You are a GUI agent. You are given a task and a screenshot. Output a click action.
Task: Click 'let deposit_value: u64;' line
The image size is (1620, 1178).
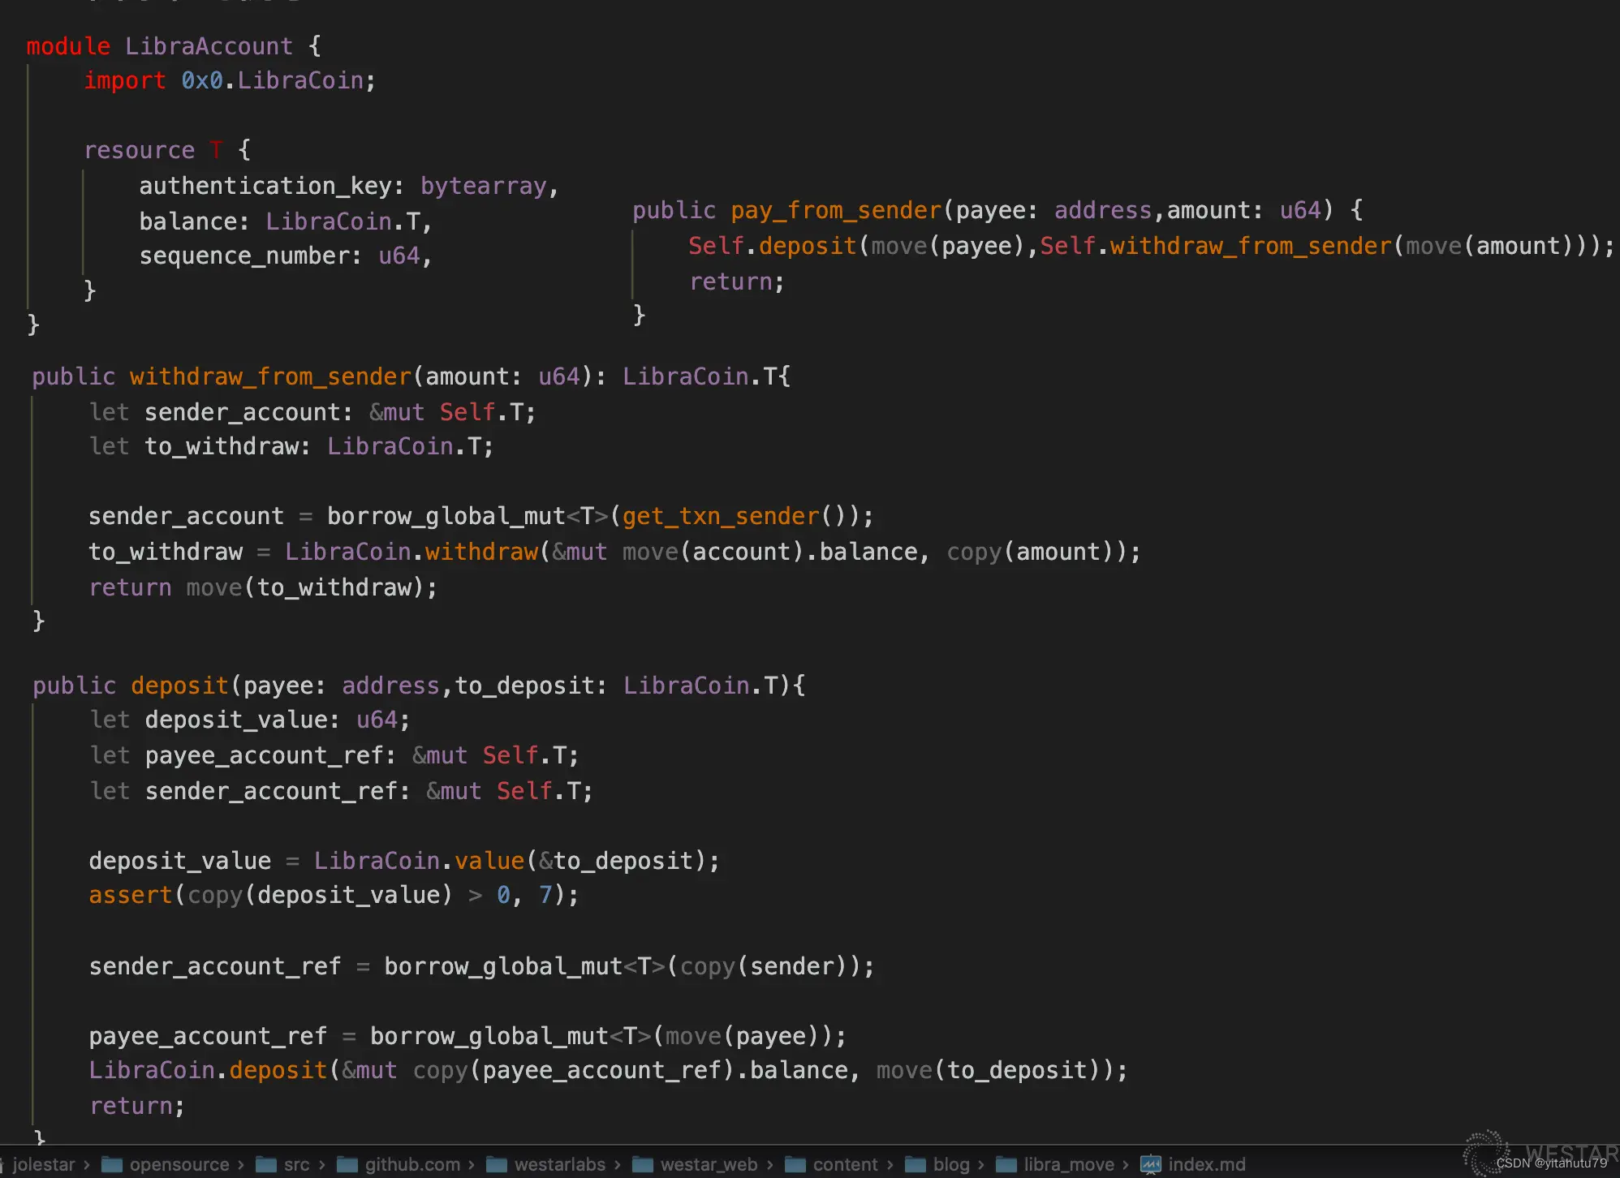point(250,720)
